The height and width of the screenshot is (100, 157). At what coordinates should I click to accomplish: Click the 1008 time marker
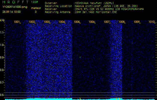(x=122, y=22)
